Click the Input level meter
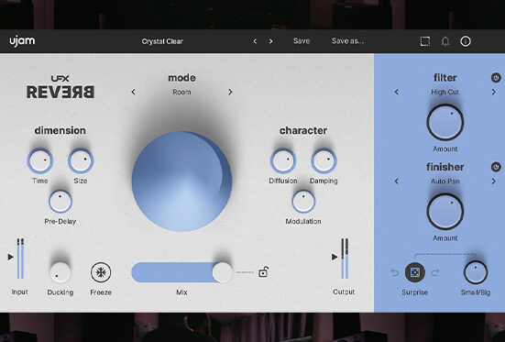 20,259
